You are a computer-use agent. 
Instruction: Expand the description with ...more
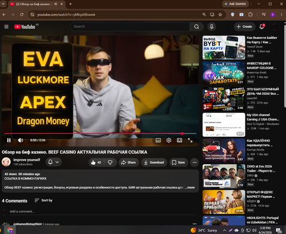point(190,188)
